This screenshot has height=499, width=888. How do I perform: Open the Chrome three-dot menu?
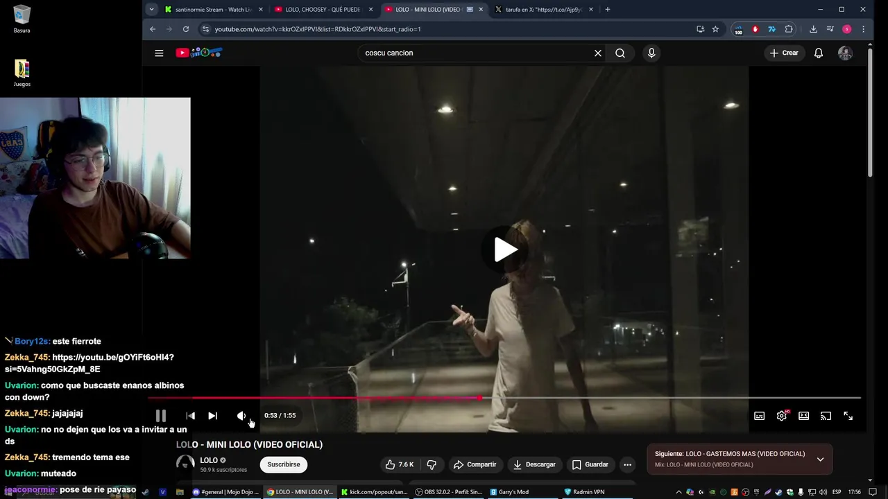click(863, 29)
